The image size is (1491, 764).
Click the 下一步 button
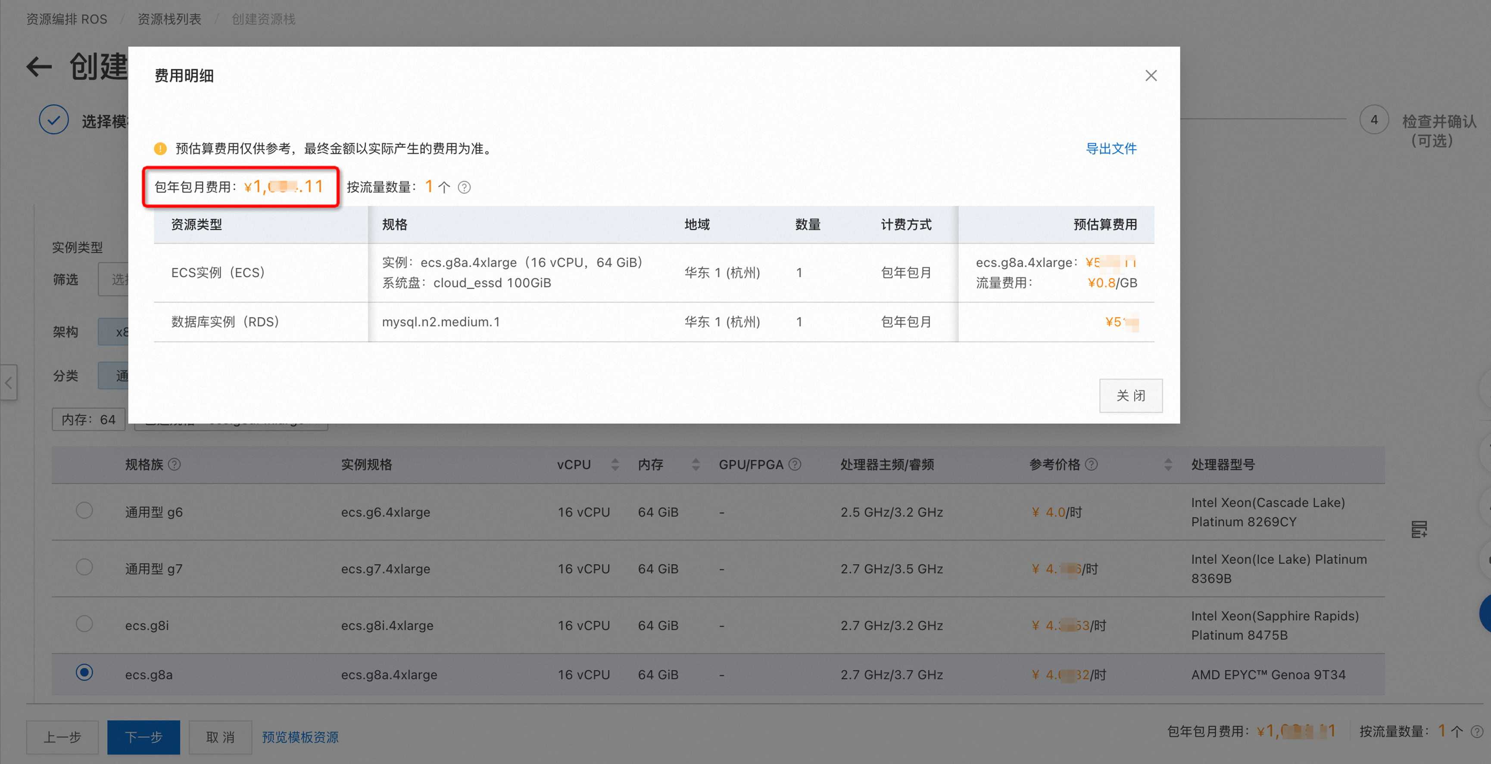(143, 737)
